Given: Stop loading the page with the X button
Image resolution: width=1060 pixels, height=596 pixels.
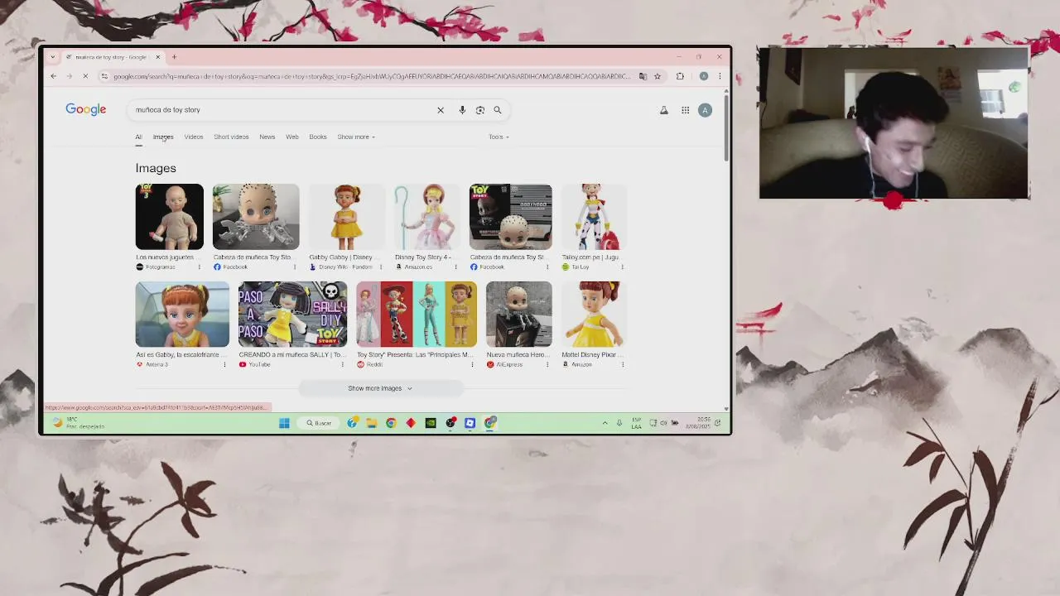Looking at the screenshot, I should click(84, 76).
